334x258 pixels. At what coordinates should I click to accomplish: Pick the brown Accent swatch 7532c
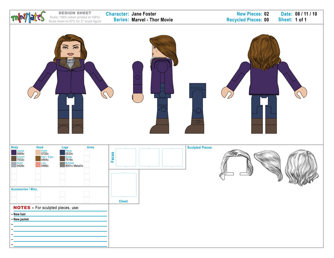point(14,159)
